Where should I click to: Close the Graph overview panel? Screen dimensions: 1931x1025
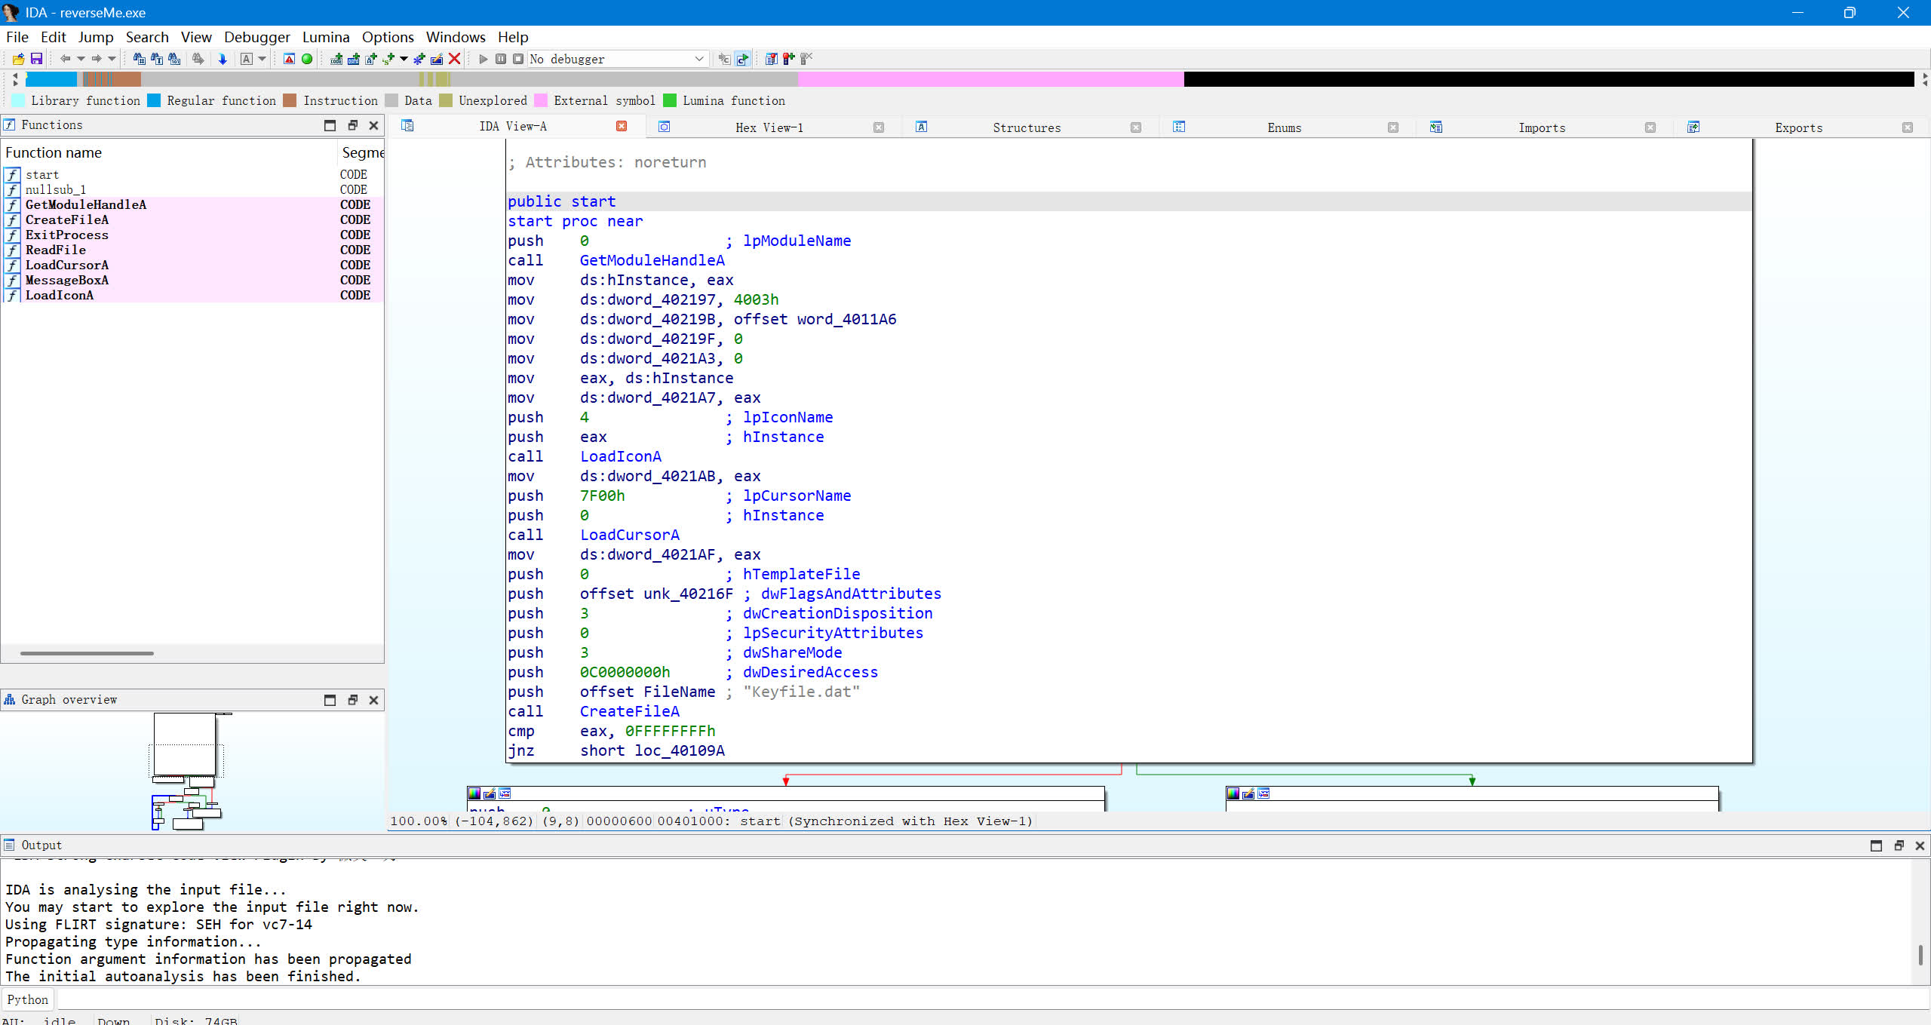(x=373, y=700)
